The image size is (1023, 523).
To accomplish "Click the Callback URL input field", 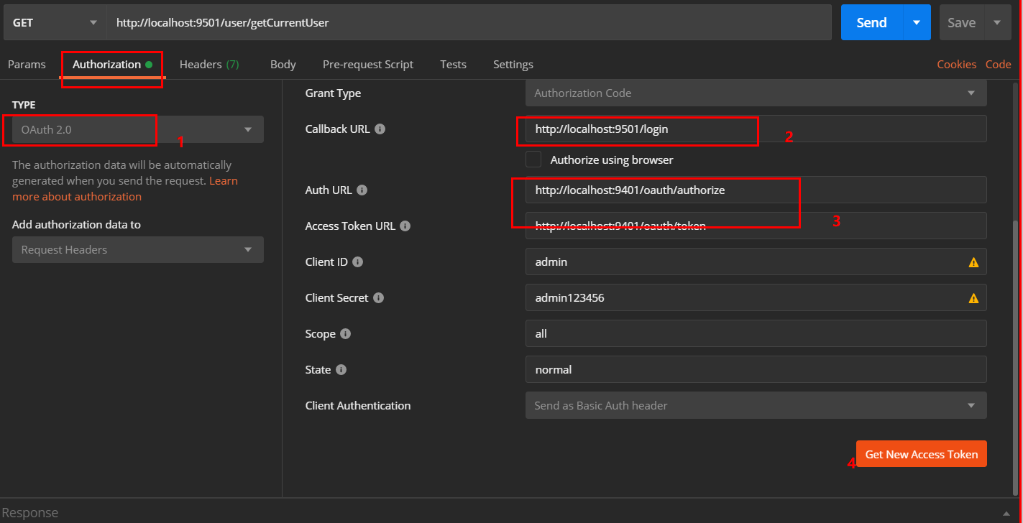I will click(x=756, y=129).
